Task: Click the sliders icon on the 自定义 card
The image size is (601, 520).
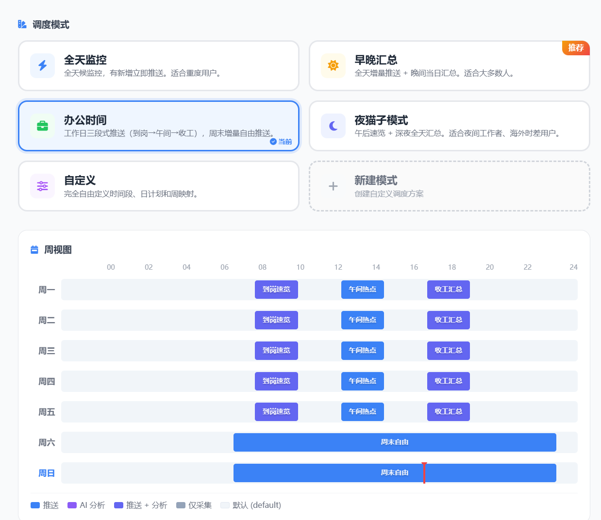Action: pyautogui.click(x=42, y=186)
